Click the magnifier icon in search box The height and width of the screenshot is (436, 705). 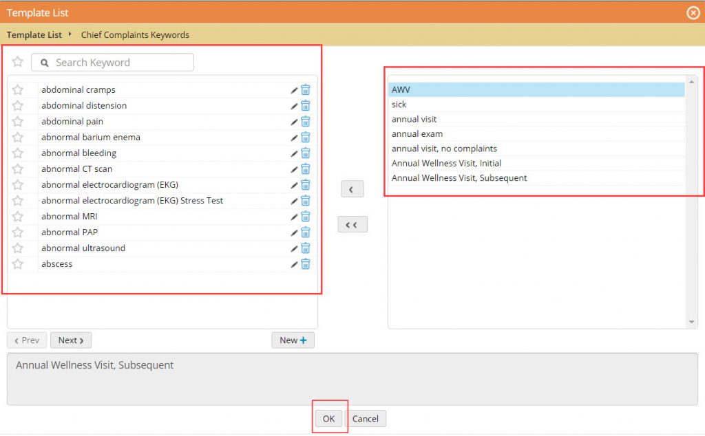point(45,62)
